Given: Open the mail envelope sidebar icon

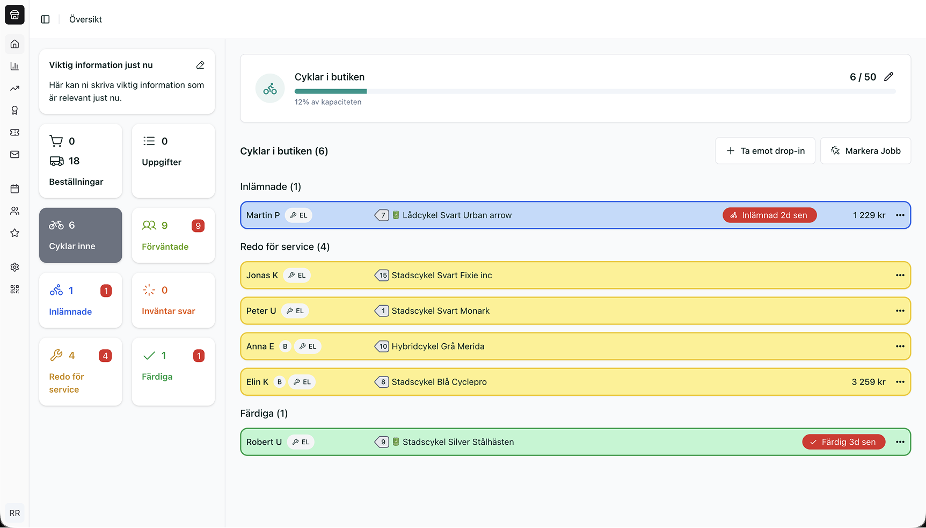Looking at the screenshot, I should 14,155.
